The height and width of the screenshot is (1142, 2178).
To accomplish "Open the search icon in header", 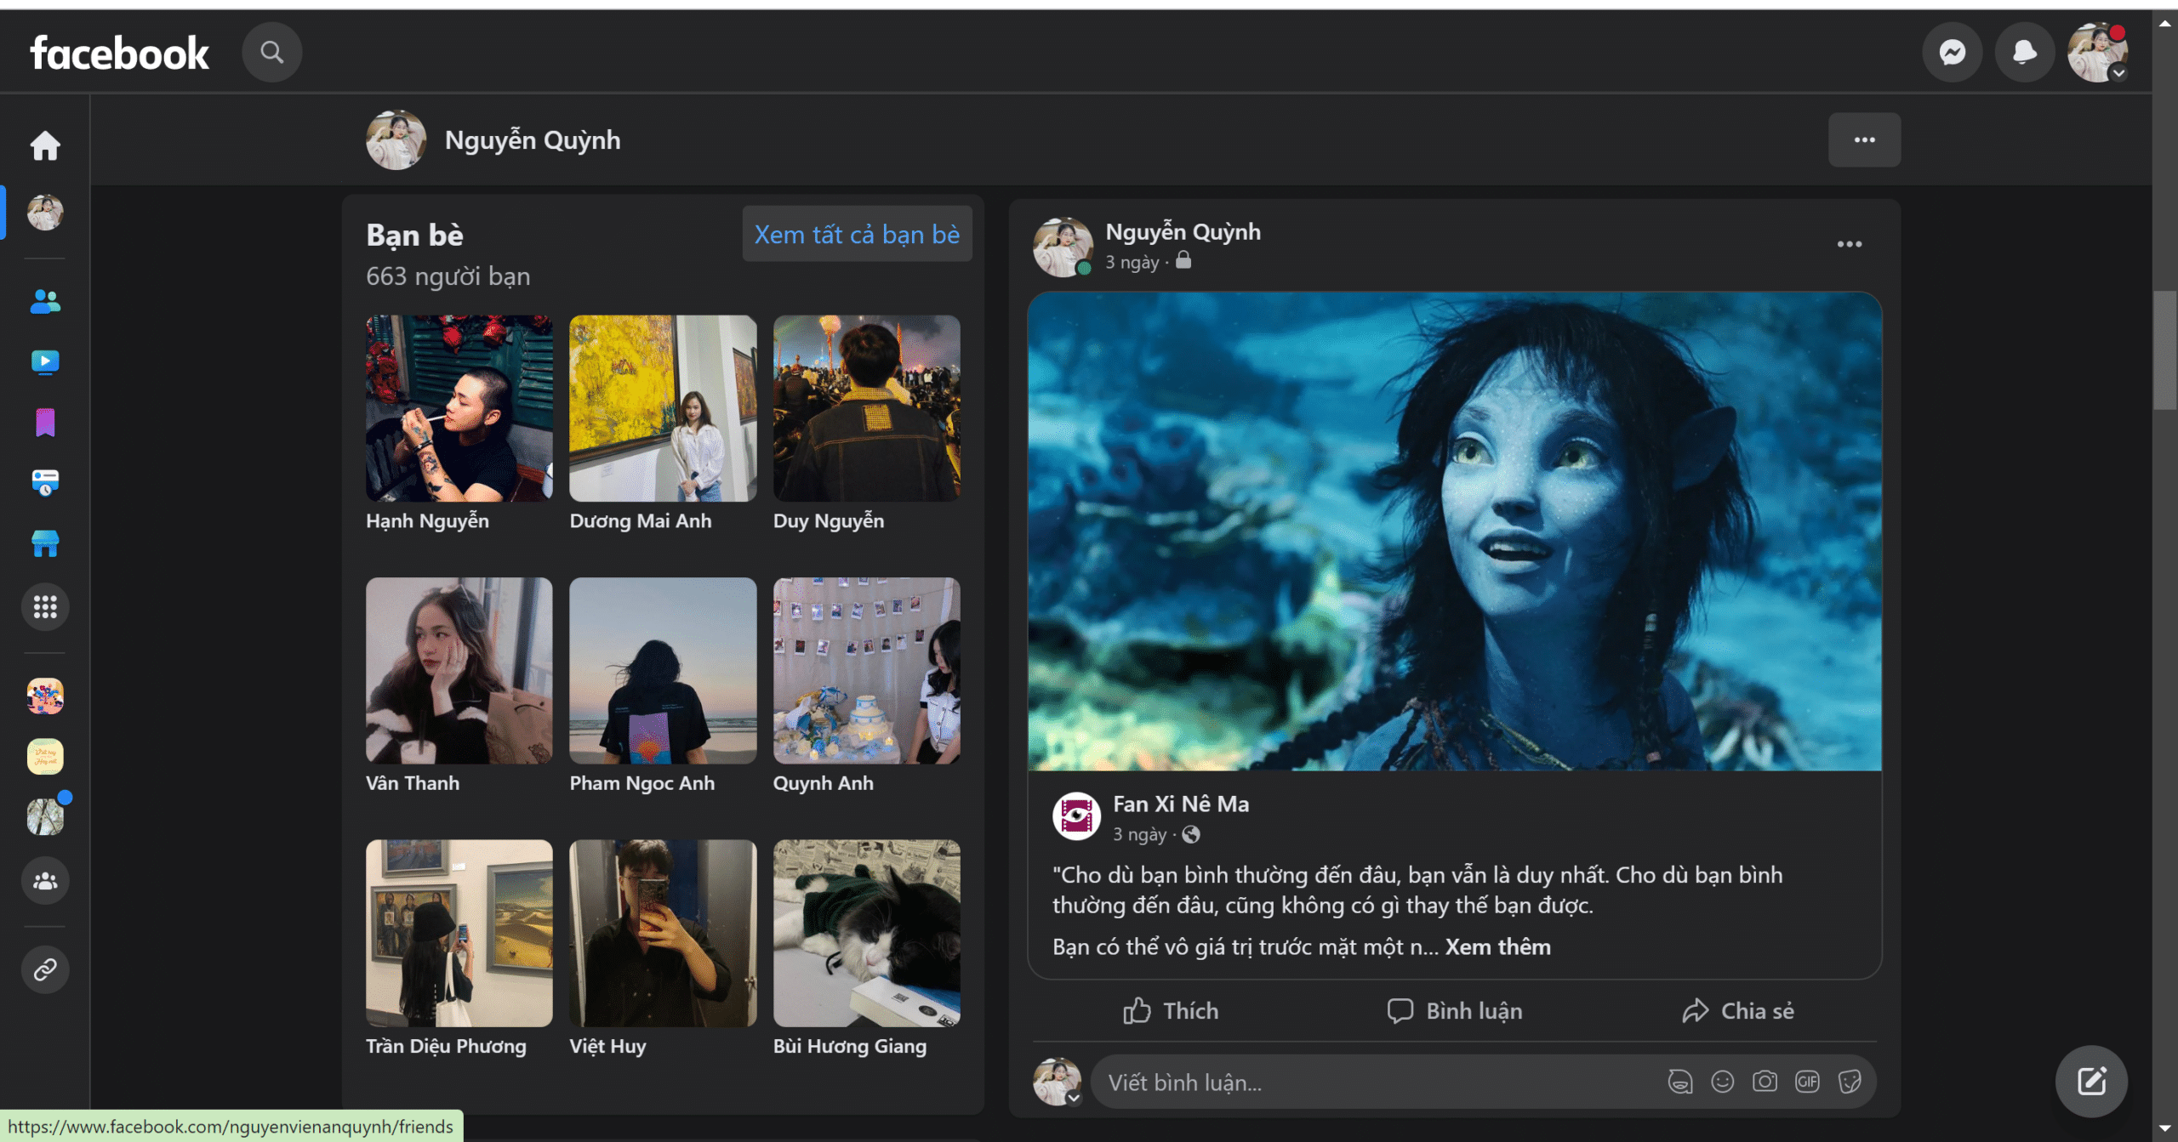I will tap(272, 53).
